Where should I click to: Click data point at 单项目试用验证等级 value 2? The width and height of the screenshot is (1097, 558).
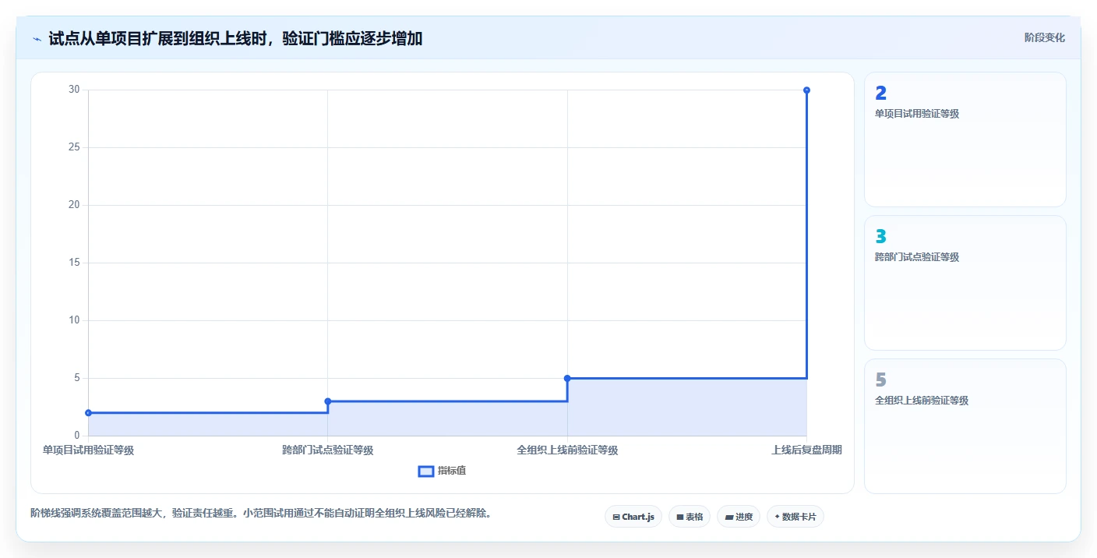coord(88,413)
